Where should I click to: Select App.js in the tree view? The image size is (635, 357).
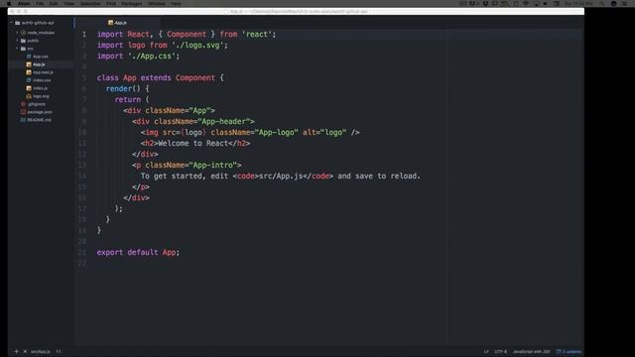pos(39,64)
